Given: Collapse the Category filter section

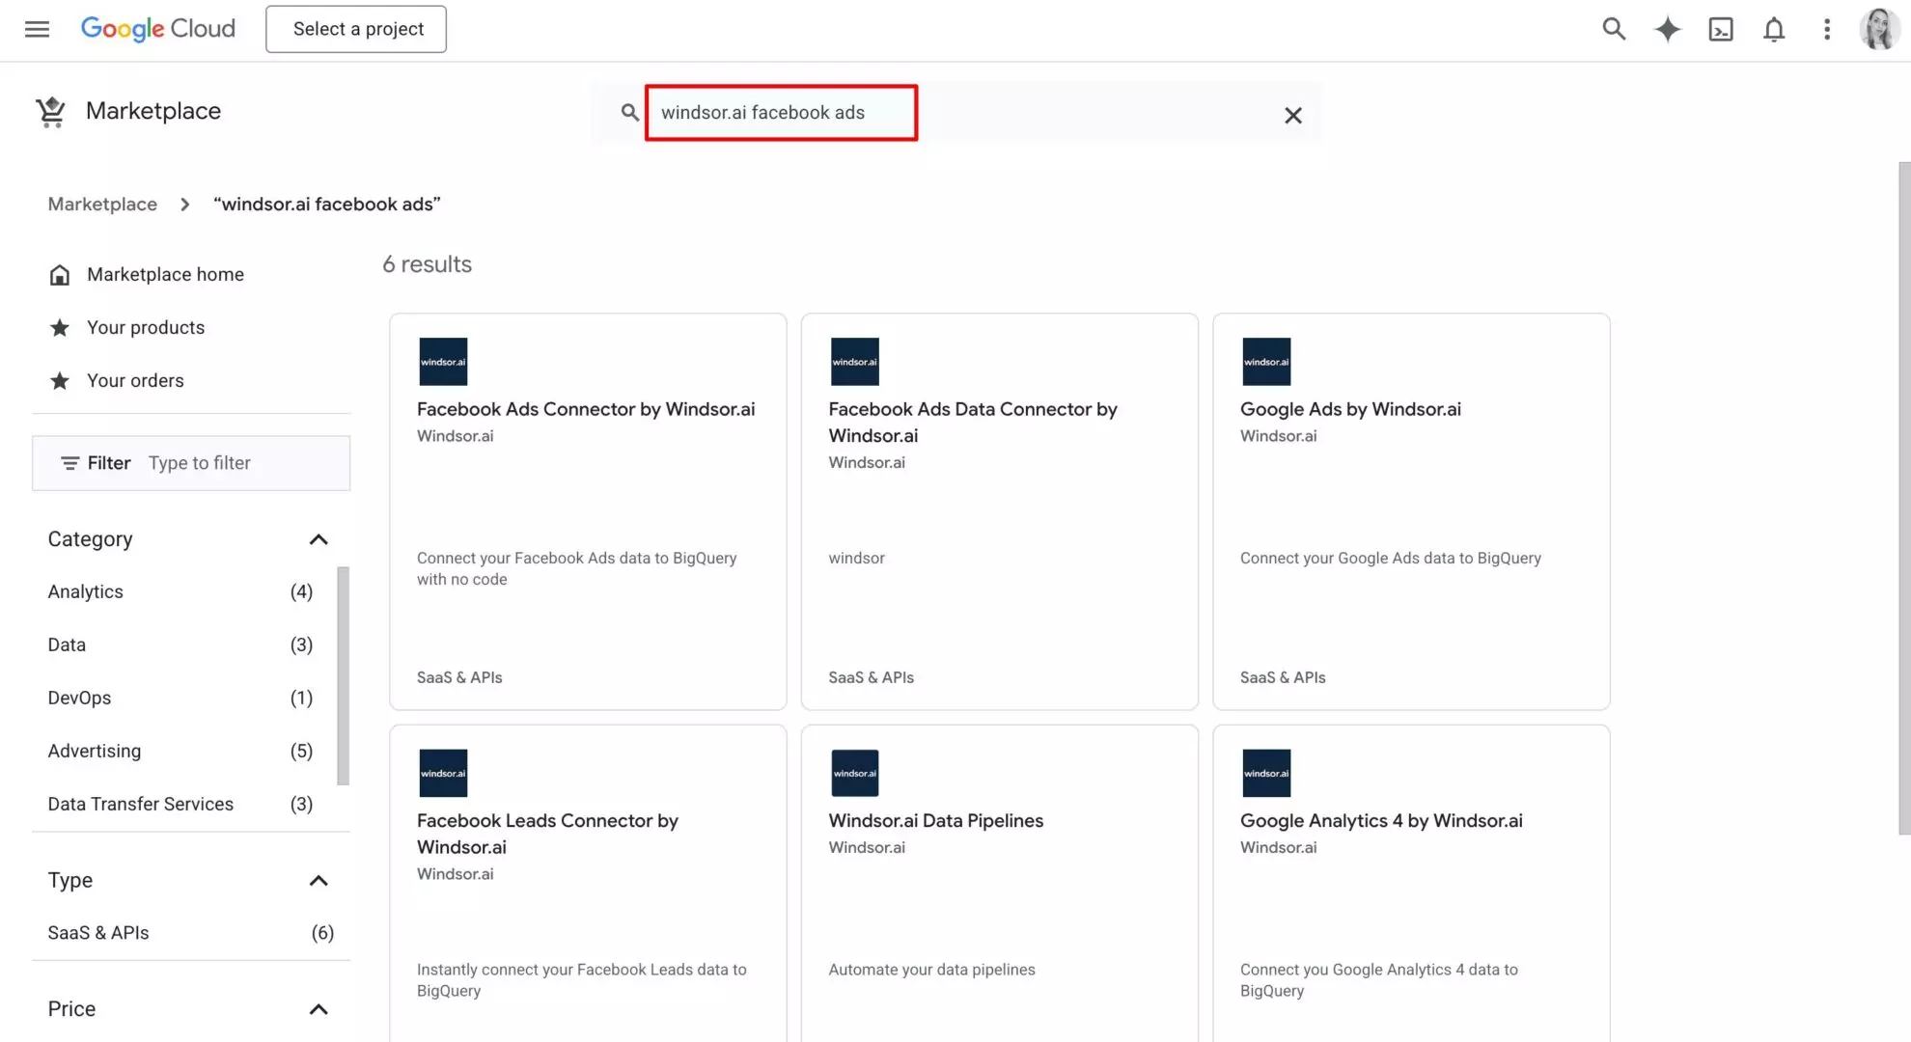Looking at the screenshot, I should 318,539.
